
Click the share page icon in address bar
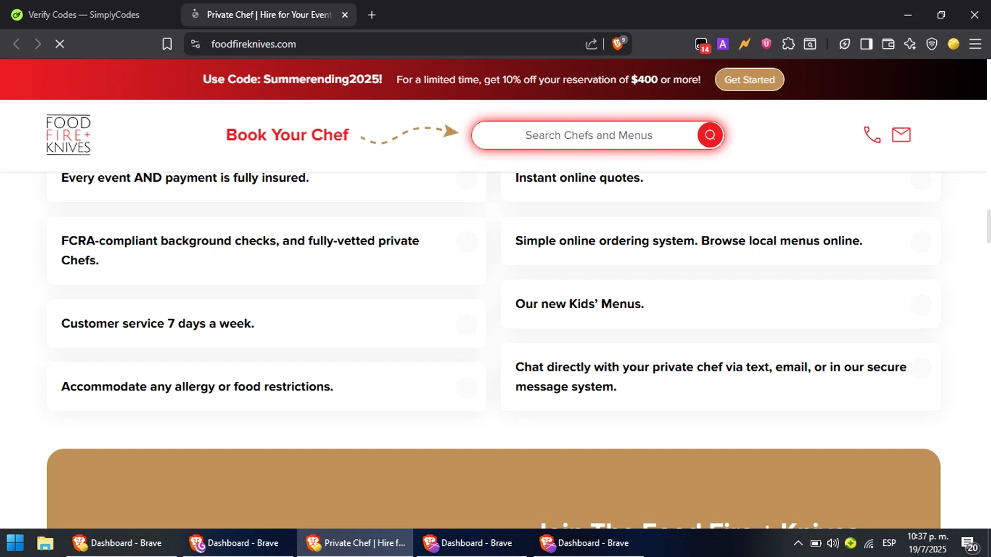(x=591, y=44)
